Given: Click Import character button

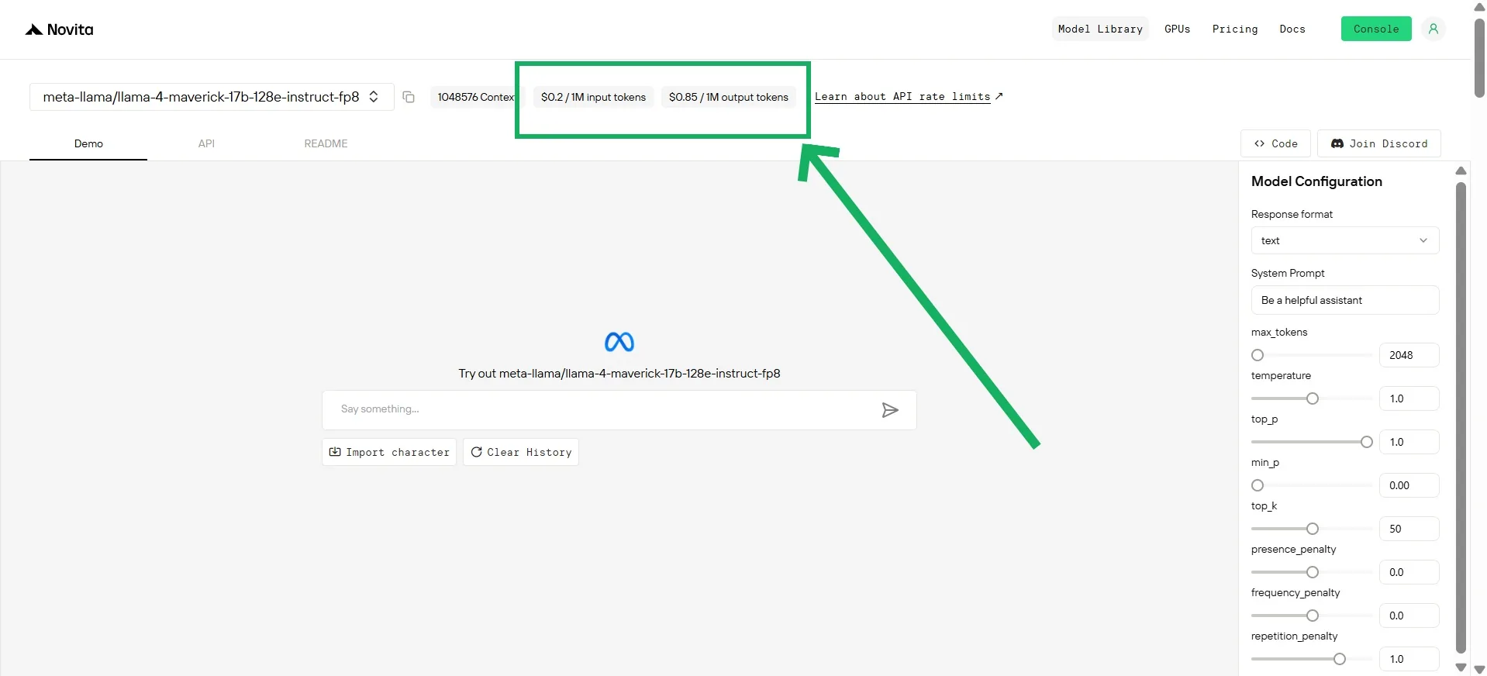Looking at the screenshot, I should tap(389, 452).
